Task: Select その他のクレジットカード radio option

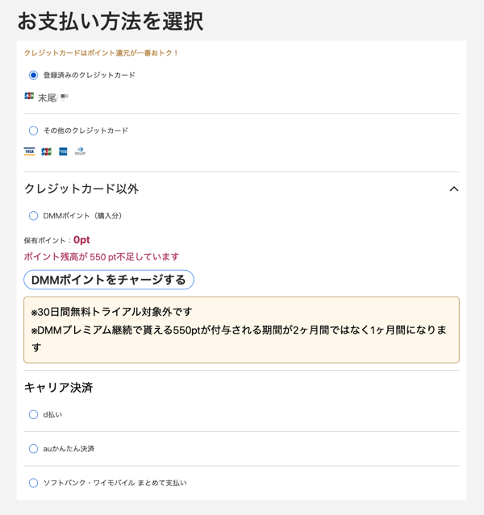Action: click(x=33, y=131)
